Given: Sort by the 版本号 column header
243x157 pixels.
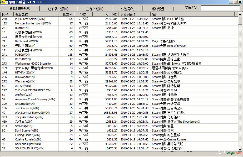Looking at the screenshot, I should pos(66,14).
